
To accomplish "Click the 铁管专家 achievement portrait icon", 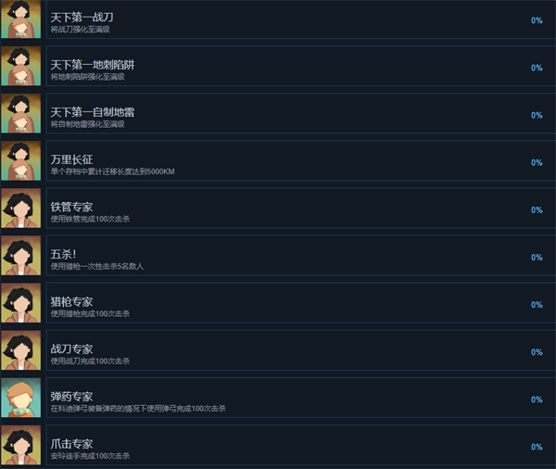I will [21, 209].
